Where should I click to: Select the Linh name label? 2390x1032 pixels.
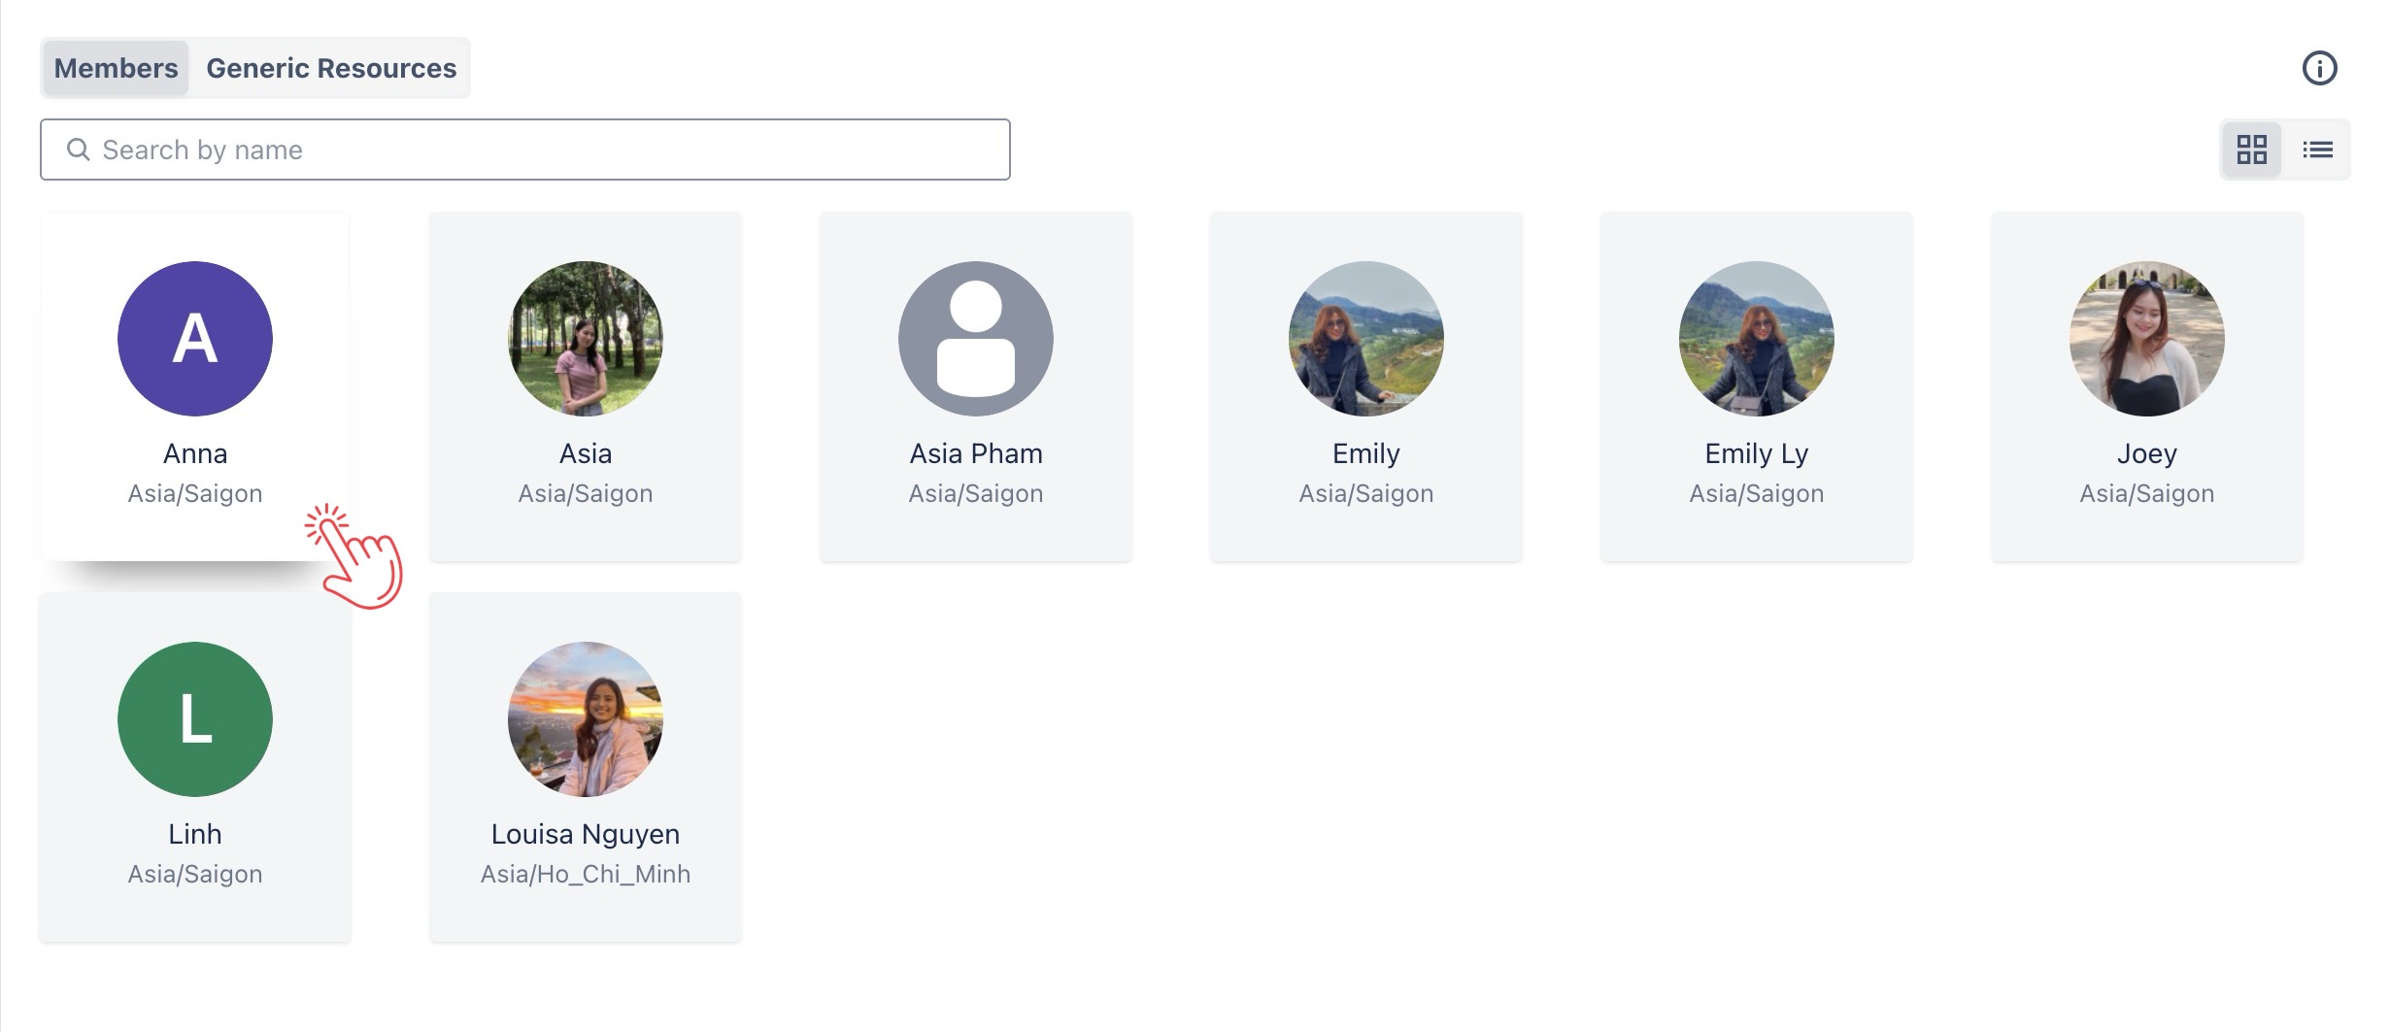point(195,834)
